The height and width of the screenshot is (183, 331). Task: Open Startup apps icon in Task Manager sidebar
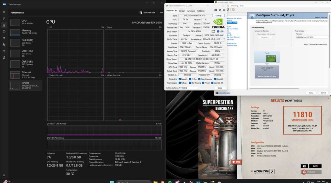(4, 38)
